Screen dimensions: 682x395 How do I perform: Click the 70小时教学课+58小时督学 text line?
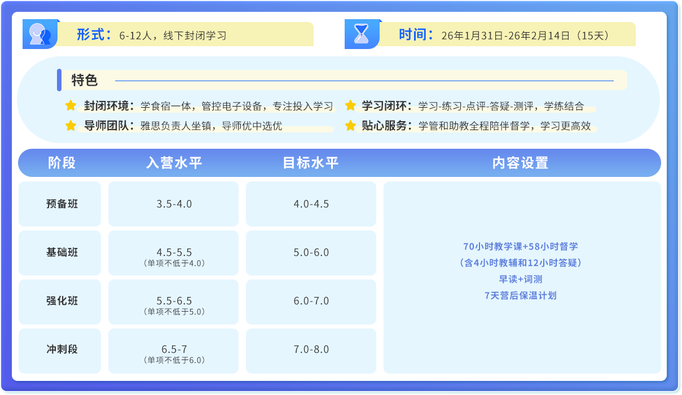pyautogui.click(x=520, y=246)
